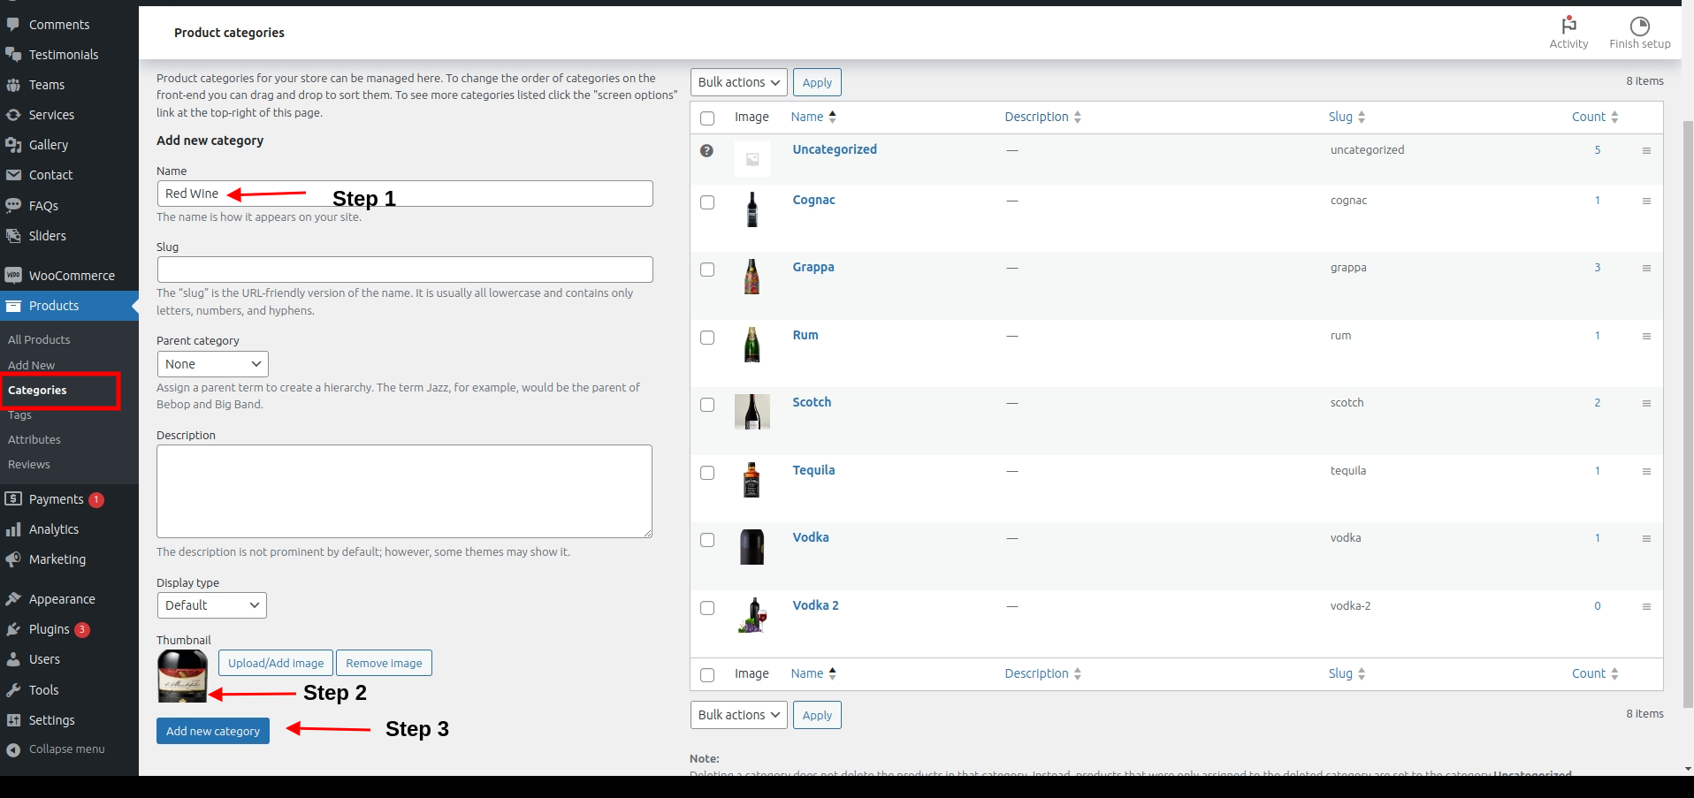This screenshot has height=798, width=1694.
Task: Click the drag handle for Scotch row
Action: pos(1646,403)
